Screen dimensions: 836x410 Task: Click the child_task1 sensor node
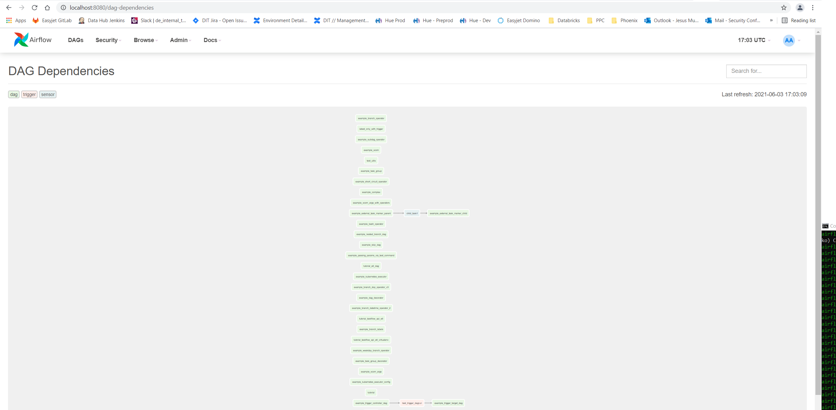(x=412, y=213)
